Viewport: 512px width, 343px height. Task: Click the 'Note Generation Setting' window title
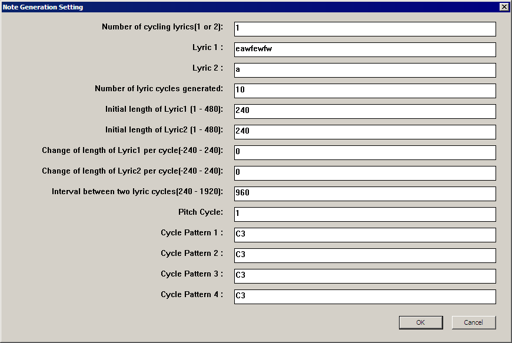tap(43, 7)
